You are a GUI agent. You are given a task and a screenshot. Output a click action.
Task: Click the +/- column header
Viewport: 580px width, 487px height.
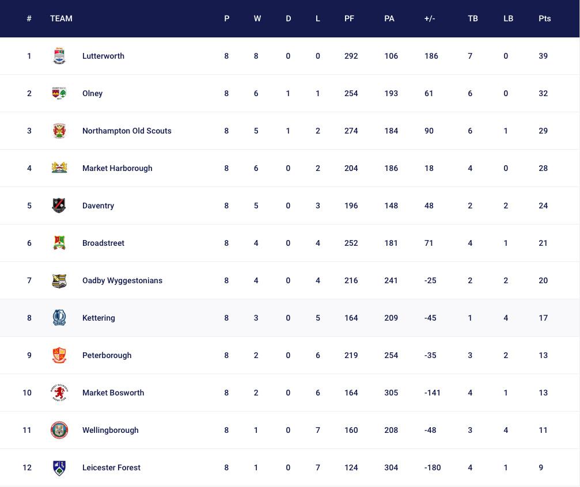(x=429, y=18)
